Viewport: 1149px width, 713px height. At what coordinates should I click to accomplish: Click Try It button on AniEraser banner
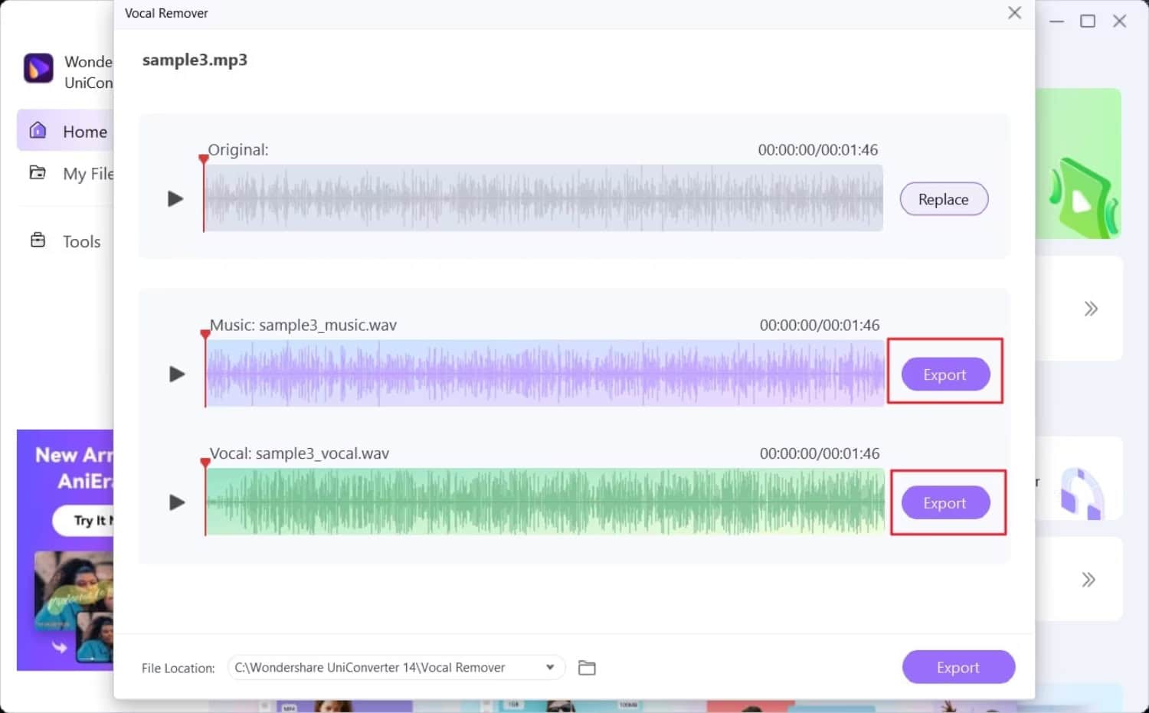coord(84,521)
